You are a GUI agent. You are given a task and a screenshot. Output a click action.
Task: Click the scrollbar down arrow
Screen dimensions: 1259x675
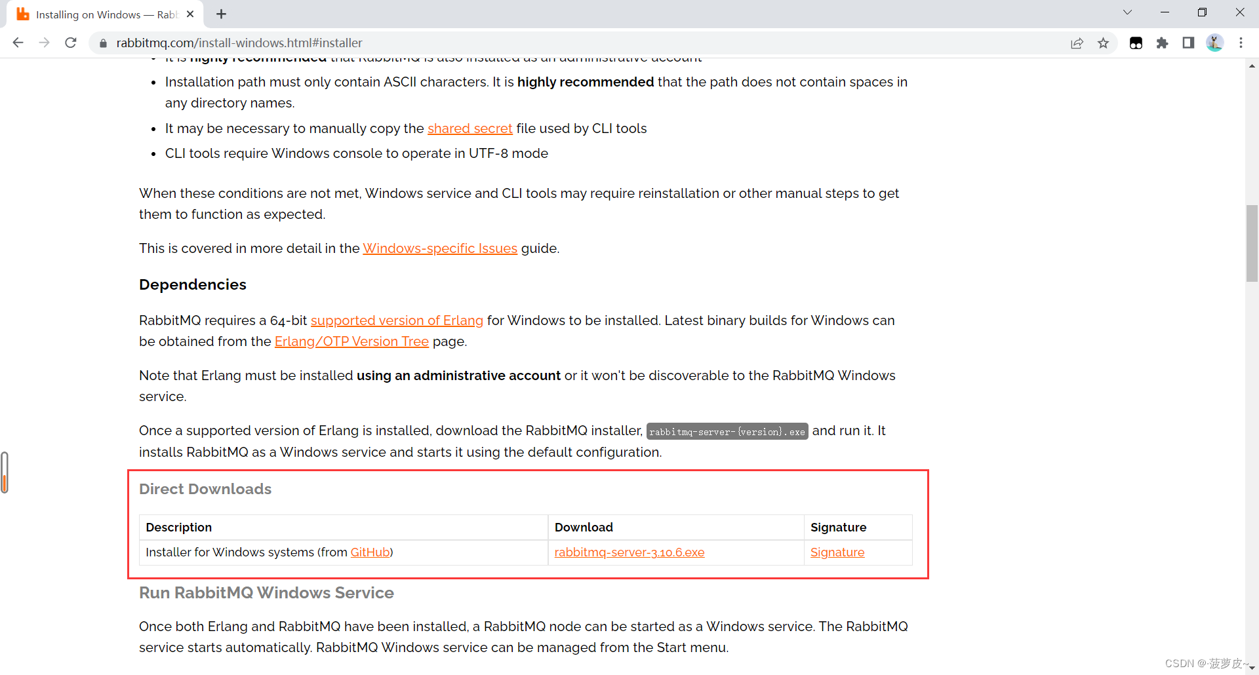[1252, 668]
